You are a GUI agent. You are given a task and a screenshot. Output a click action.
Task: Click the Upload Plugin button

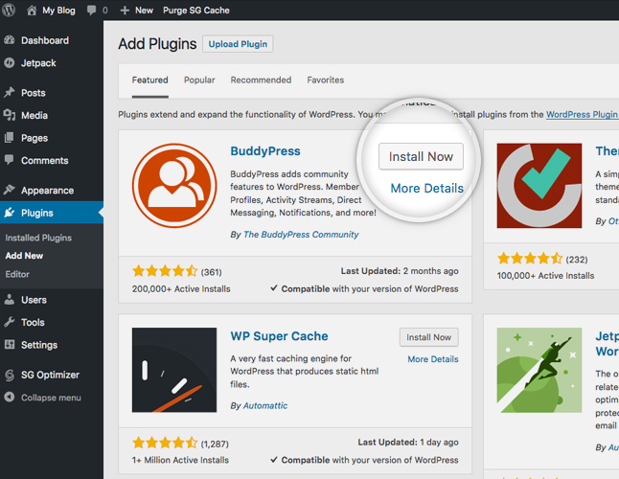[238, 44]
